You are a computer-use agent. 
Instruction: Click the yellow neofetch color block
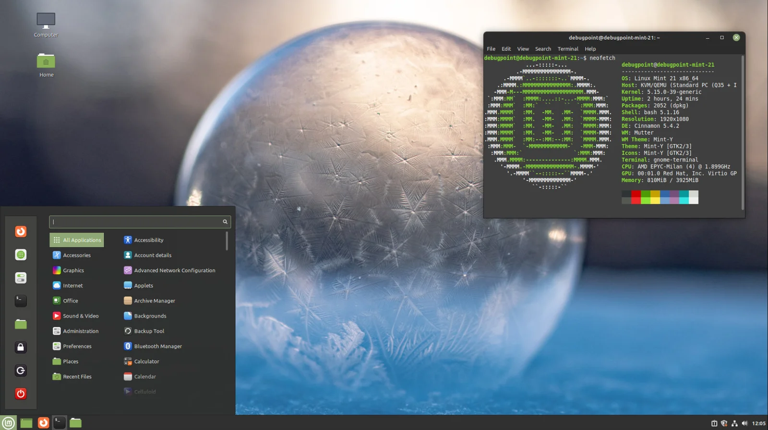[655, 197]
